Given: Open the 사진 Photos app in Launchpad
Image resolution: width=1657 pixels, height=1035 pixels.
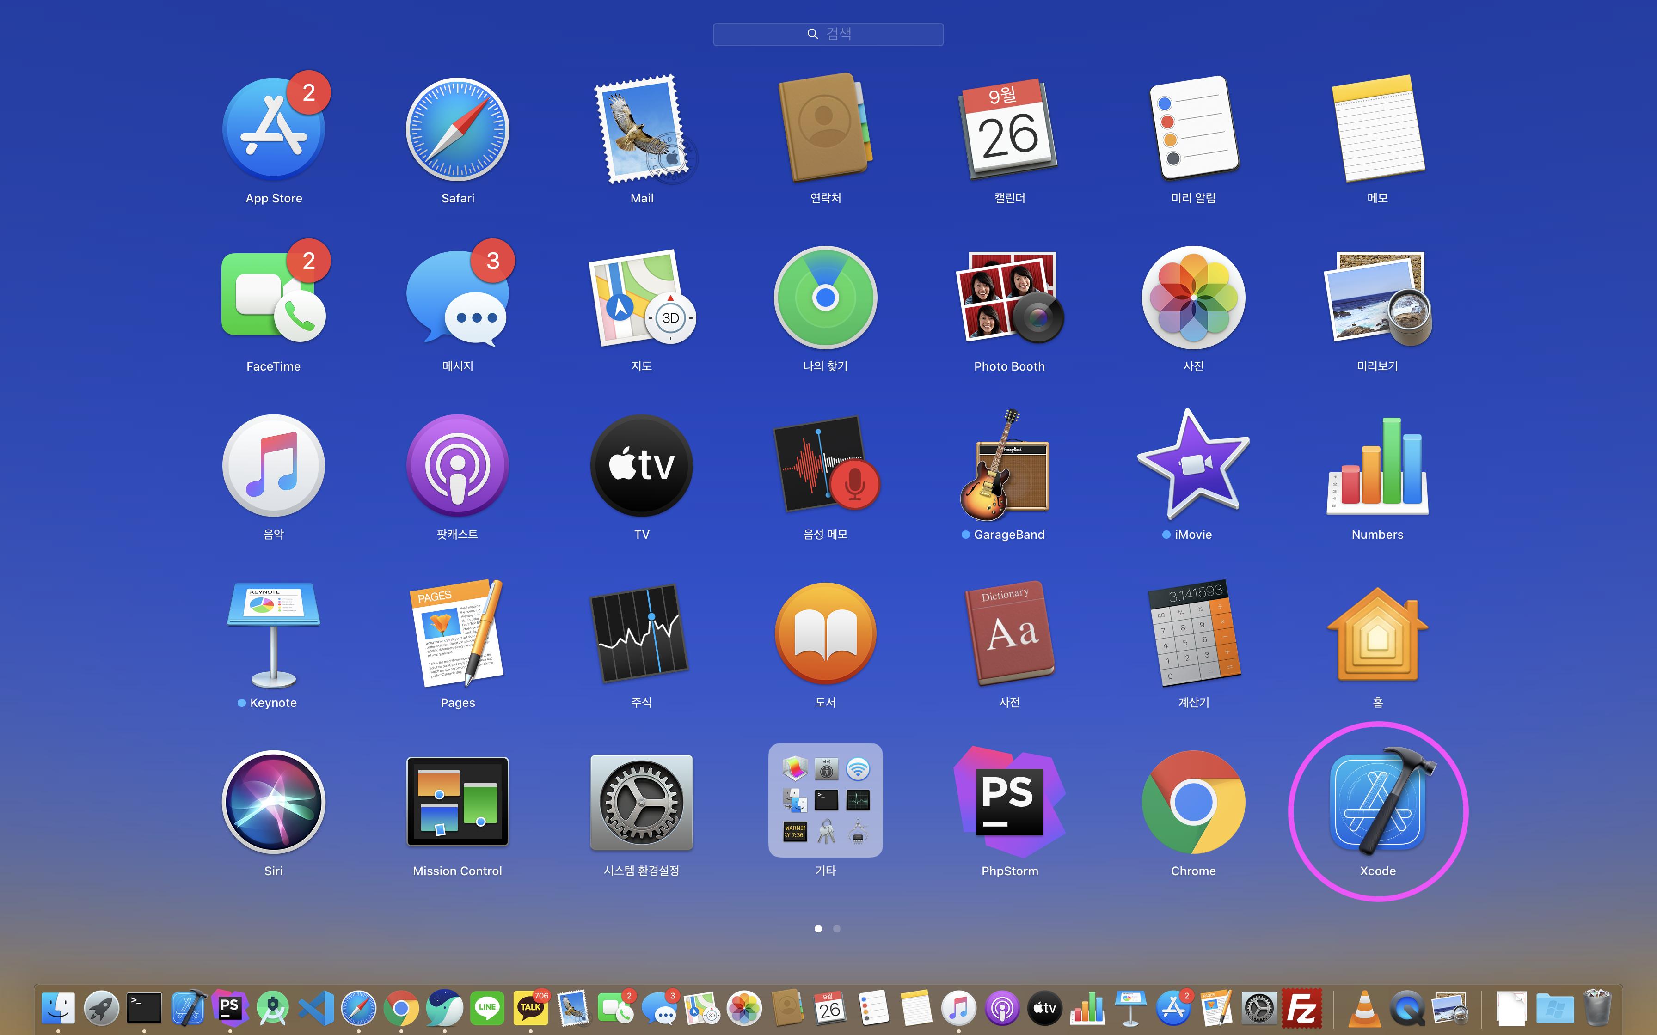Looking at the screenshot, I should point(1193,297).
